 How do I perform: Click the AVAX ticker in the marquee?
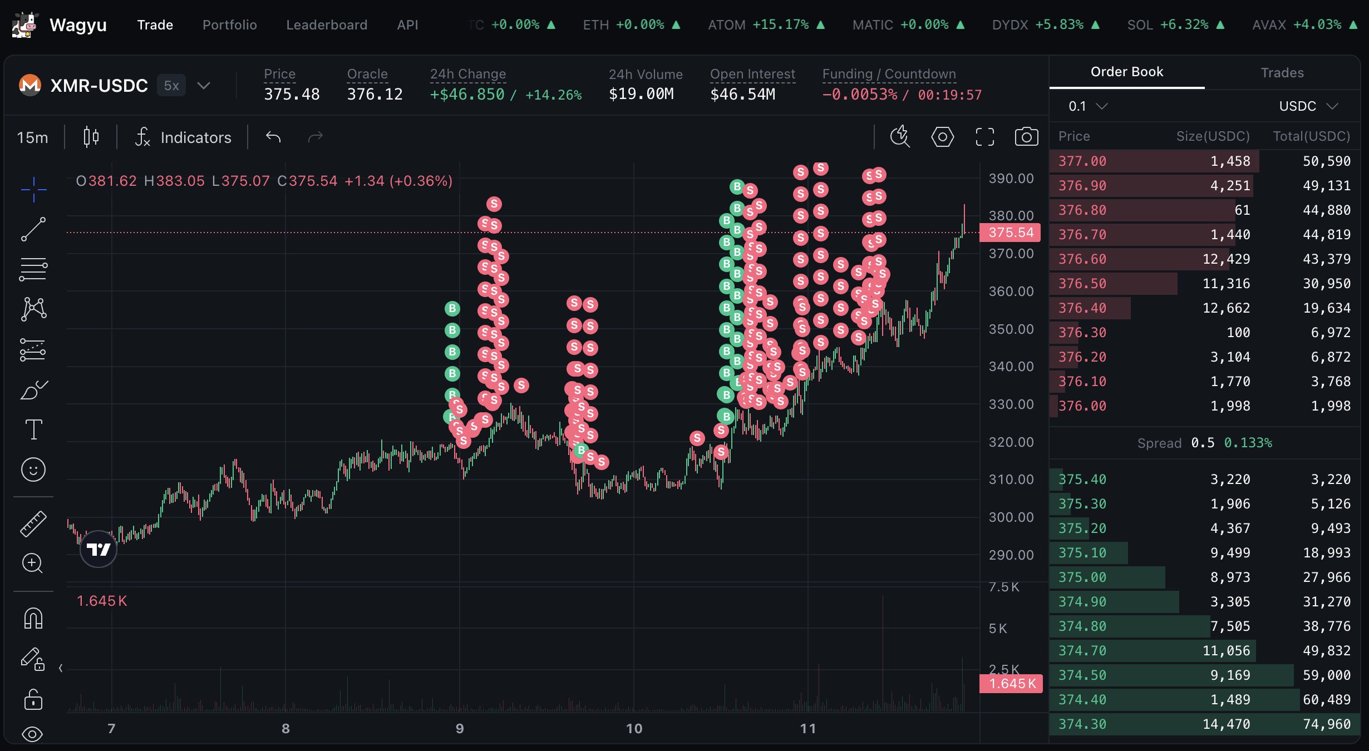coord(1305,25)
